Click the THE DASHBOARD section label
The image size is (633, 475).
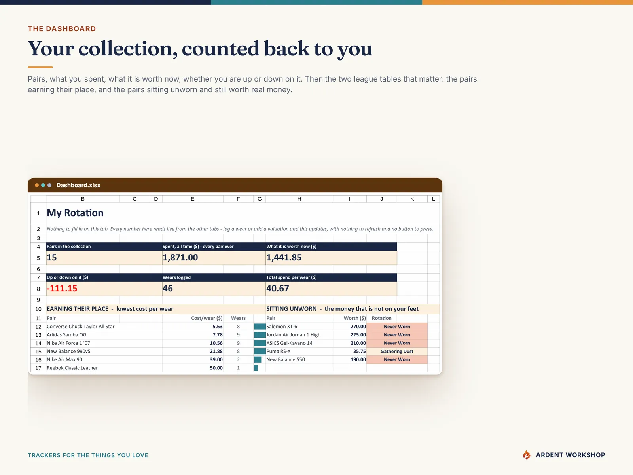tap(62, 28)
